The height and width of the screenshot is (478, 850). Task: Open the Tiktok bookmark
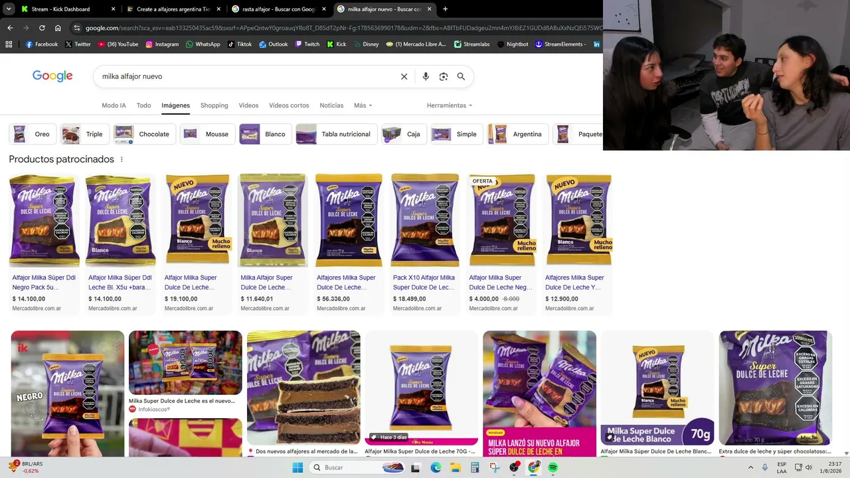(239, 44)
